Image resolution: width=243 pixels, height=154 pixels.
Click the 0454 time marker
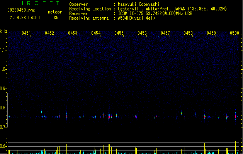pyautogui.click(x=96, y=33)
